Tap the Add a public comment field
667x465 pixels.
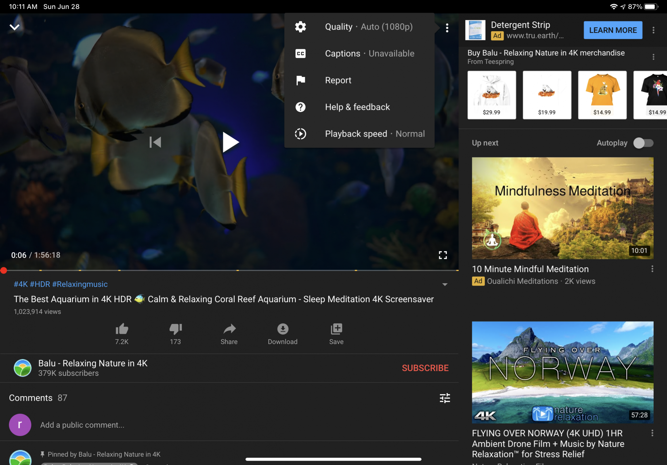click(82, 425)
